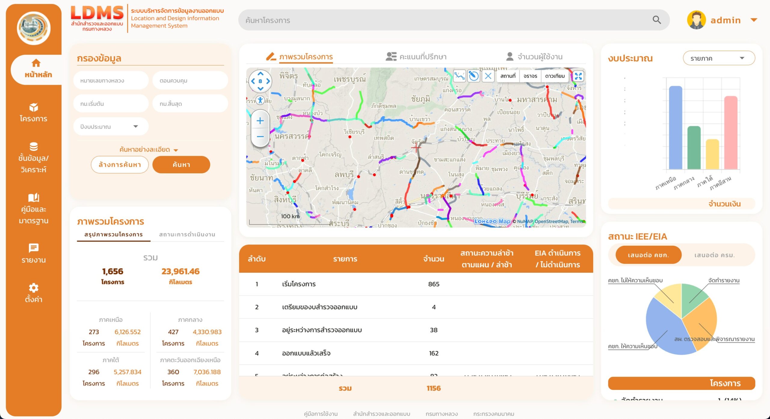The width and height of the screenshot is (770, 419).
Task: Open the ปีงบประมาณ dropdown
Action: click(x=110, y=127)
